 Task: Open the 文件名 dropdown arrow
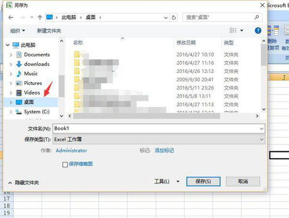262,129
